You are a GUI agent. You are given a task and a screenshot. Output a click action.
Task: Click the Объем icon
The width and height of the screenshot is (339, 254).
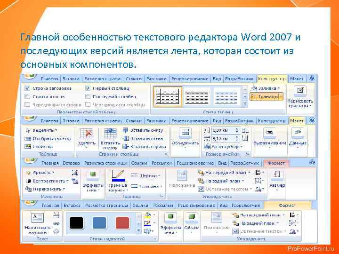pyautogui.click(x=191, y=217)
